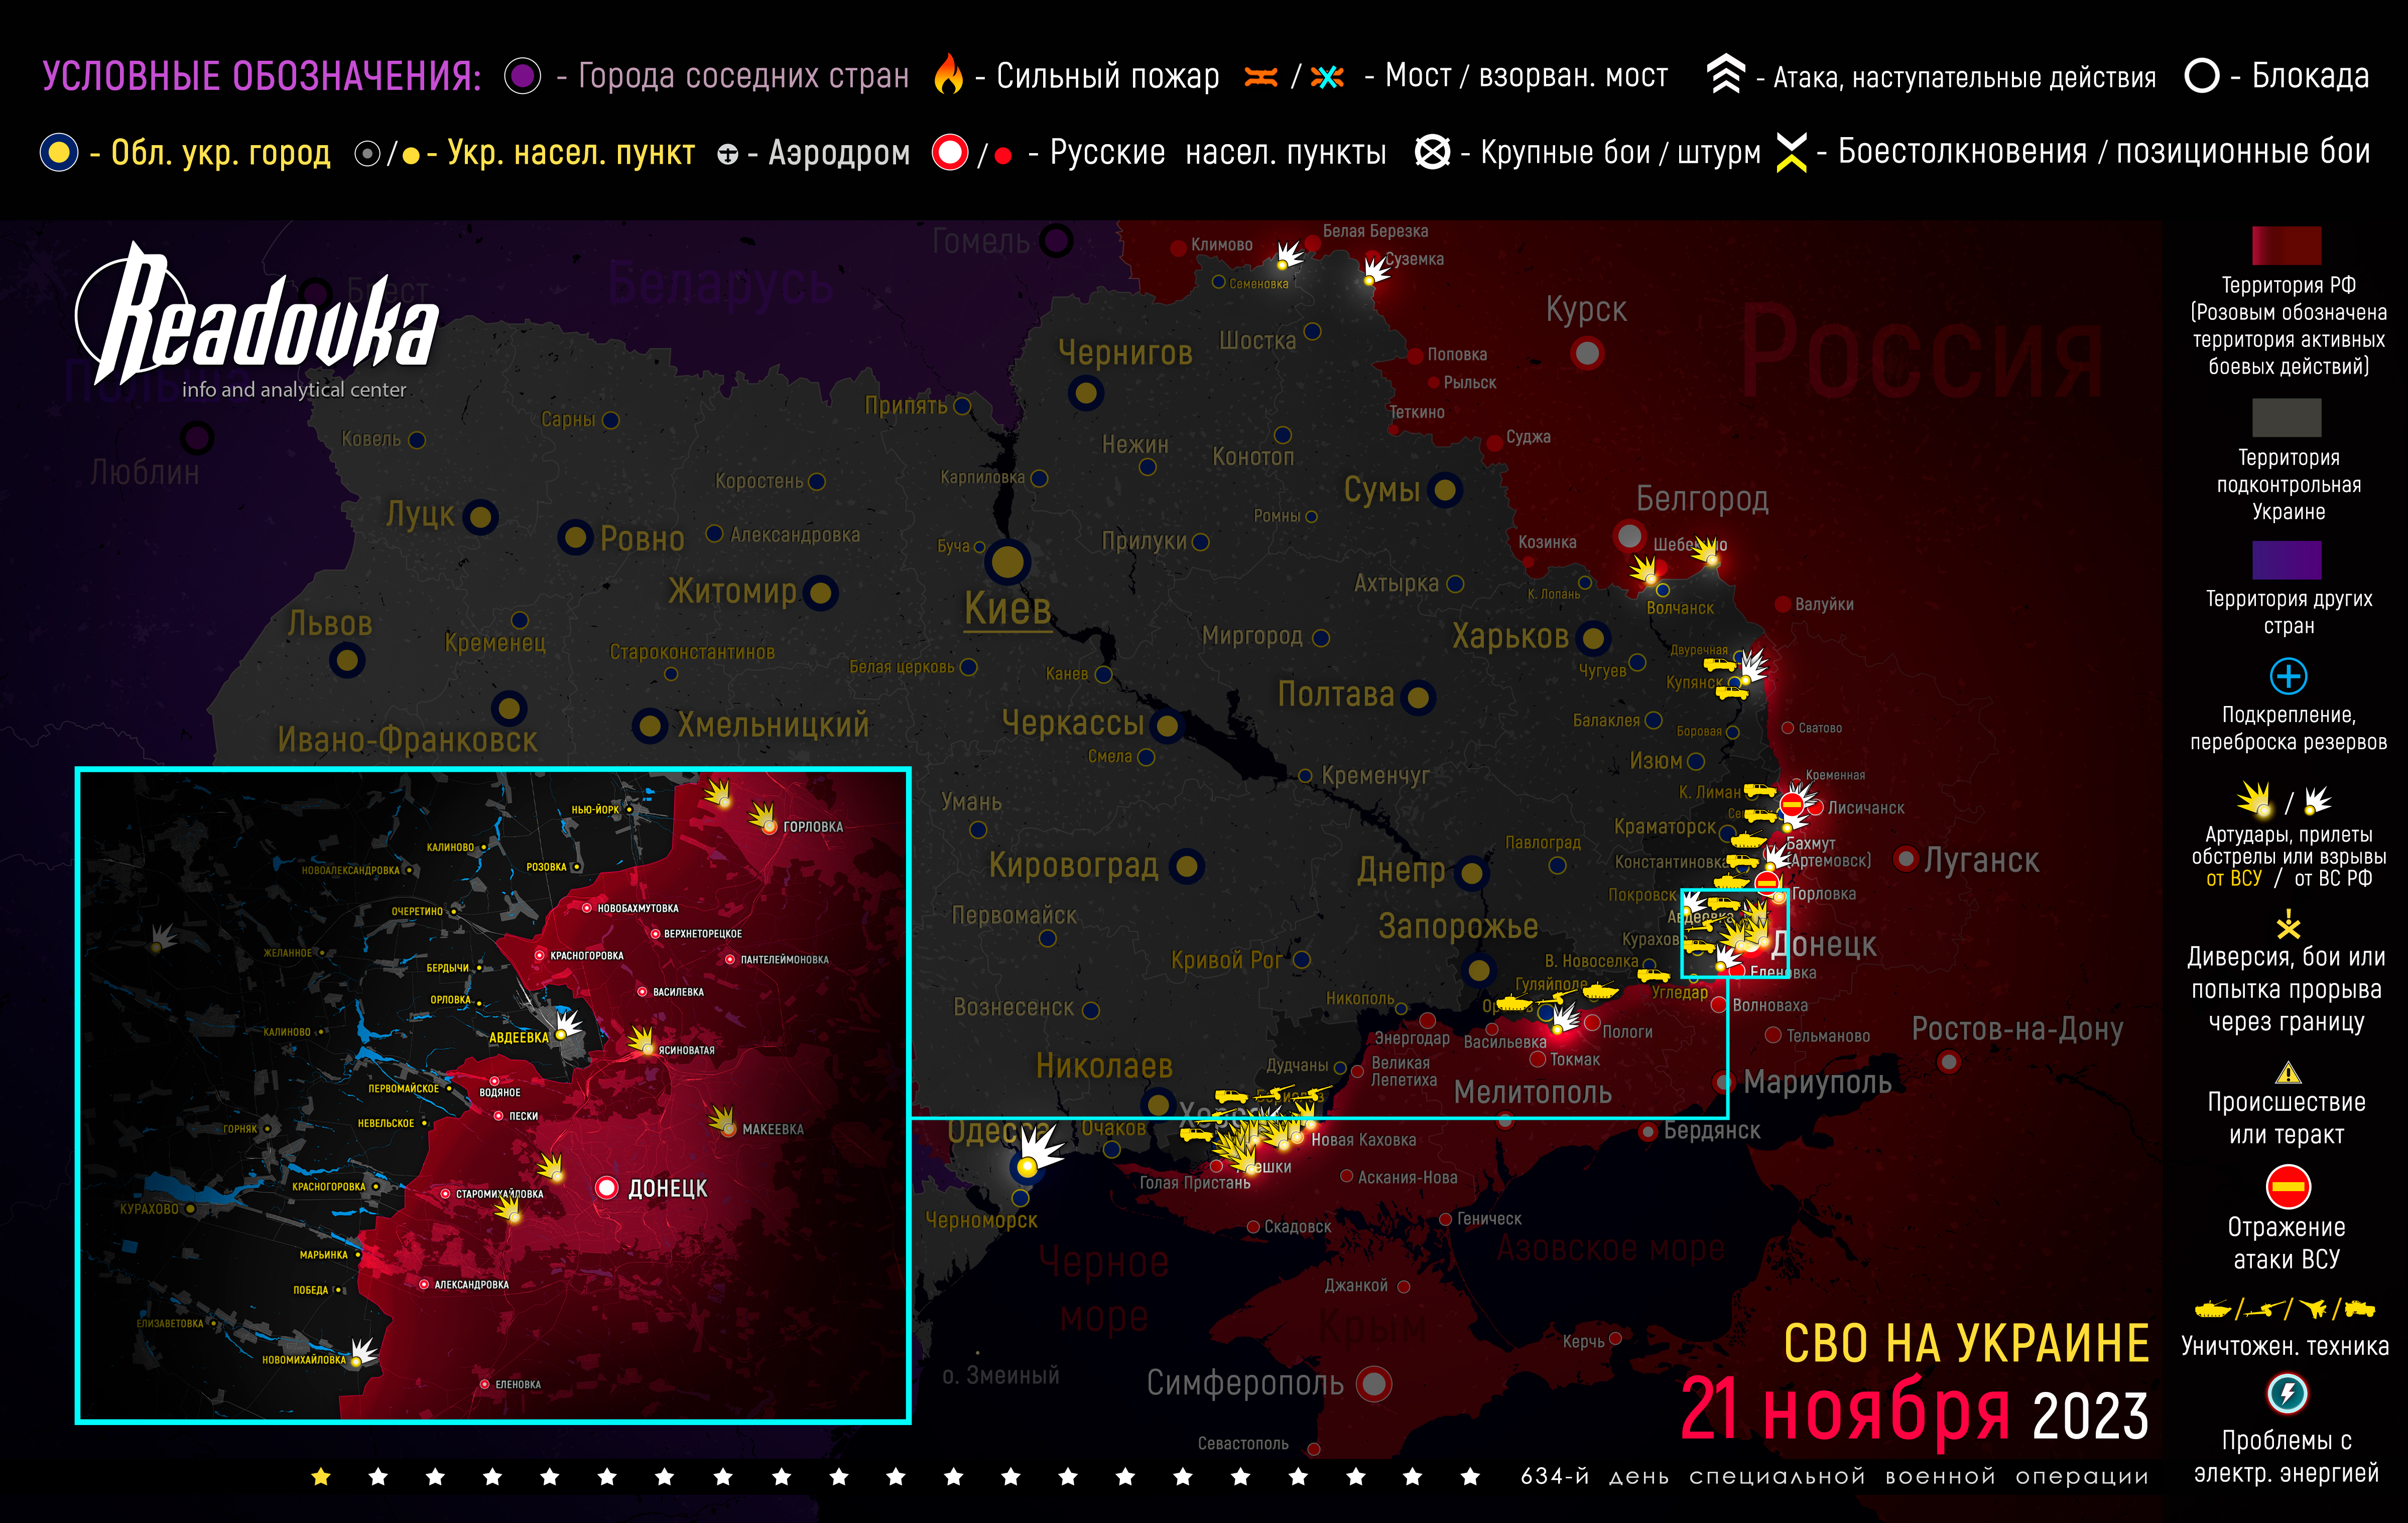Click the blown-up bridge legend icon
Screen dimensions: 2408x1523
coord(1327,77)
